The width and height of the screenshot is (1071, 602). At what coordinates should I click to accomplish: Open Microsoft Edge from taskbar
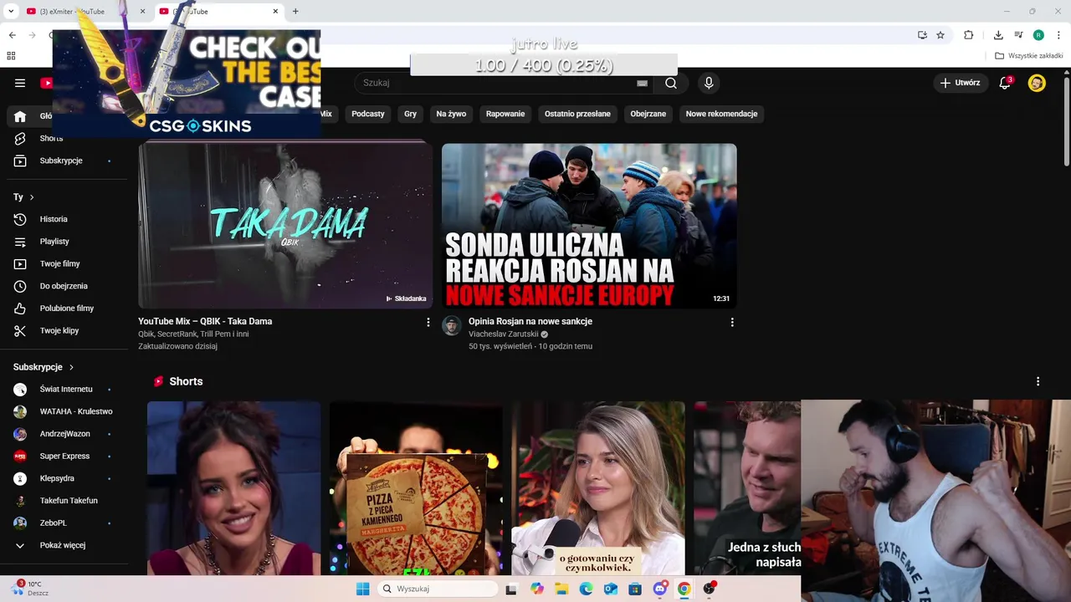[586, 589]
